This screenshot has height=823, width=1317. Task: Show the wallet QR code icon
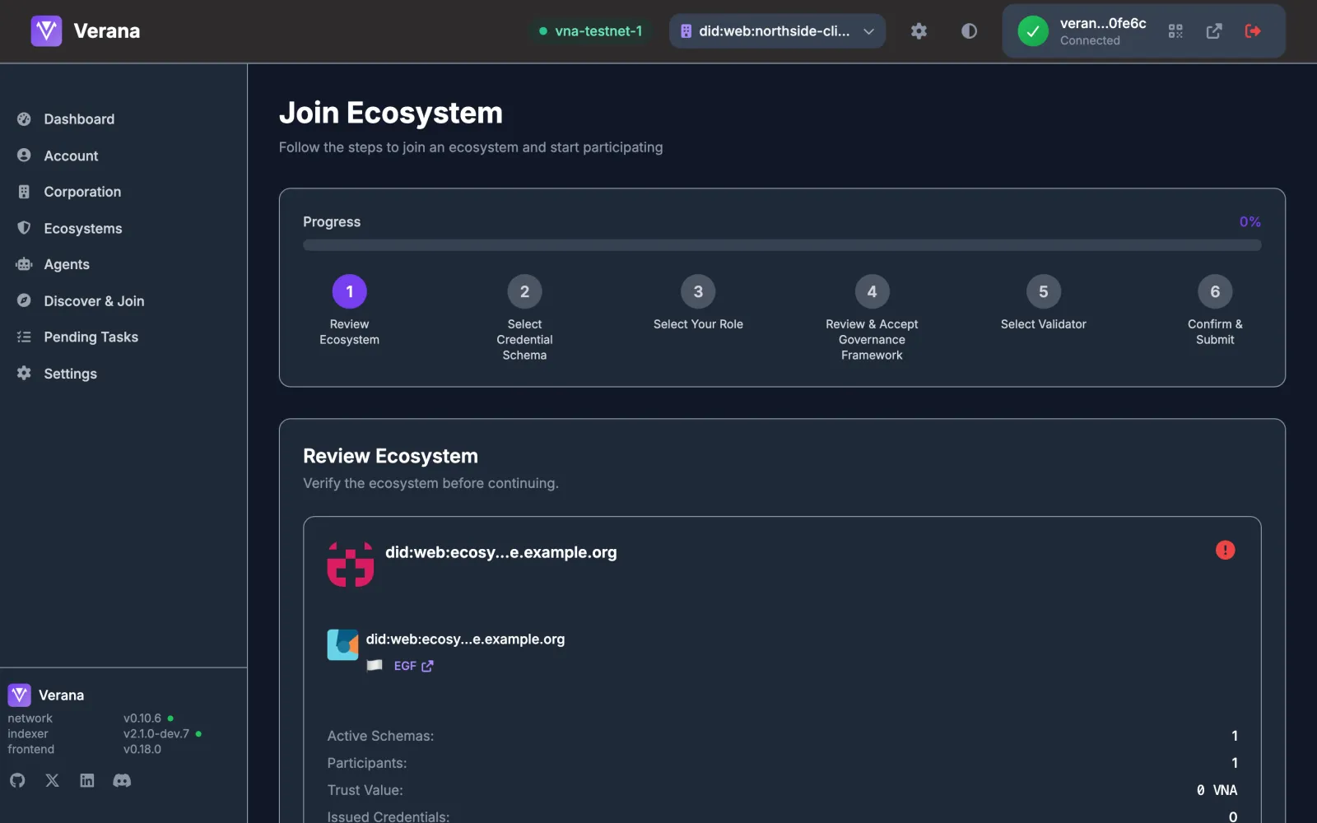point(1175,31)
